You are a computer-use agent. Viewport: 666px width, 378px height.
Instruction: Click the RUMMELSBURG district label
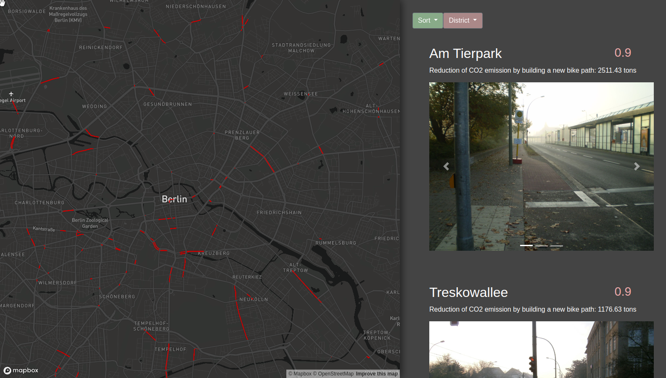[336, 243]
